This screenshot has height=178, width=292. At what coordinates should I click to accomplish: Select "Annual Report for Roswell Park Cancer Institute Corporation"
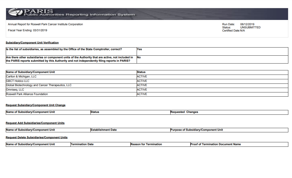[x=45, y=24]
